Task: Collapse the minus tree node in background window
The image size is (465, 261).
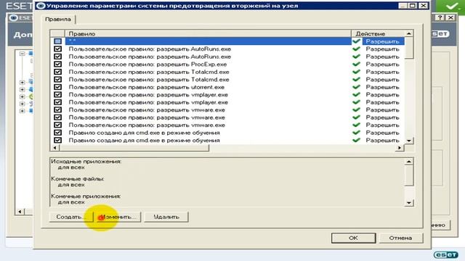Action: click(23, 54)
